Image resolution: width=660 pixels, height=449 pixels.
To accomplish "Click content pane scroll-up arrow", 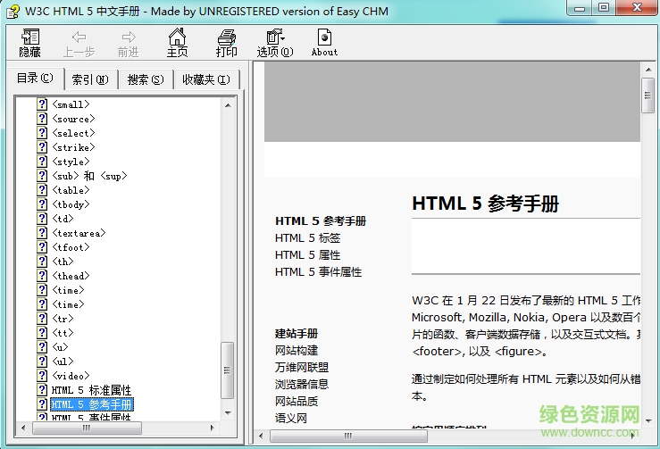I will tap(647, 70).
